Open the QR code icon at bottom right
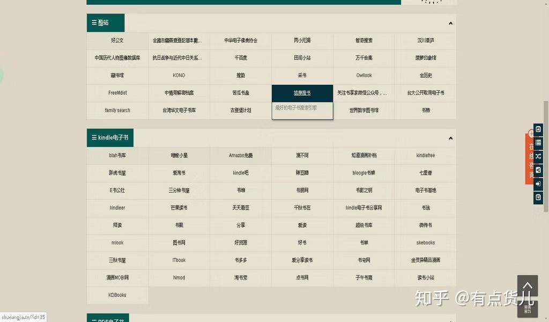This screenshot has height=322, width=549. pos(528,309)
